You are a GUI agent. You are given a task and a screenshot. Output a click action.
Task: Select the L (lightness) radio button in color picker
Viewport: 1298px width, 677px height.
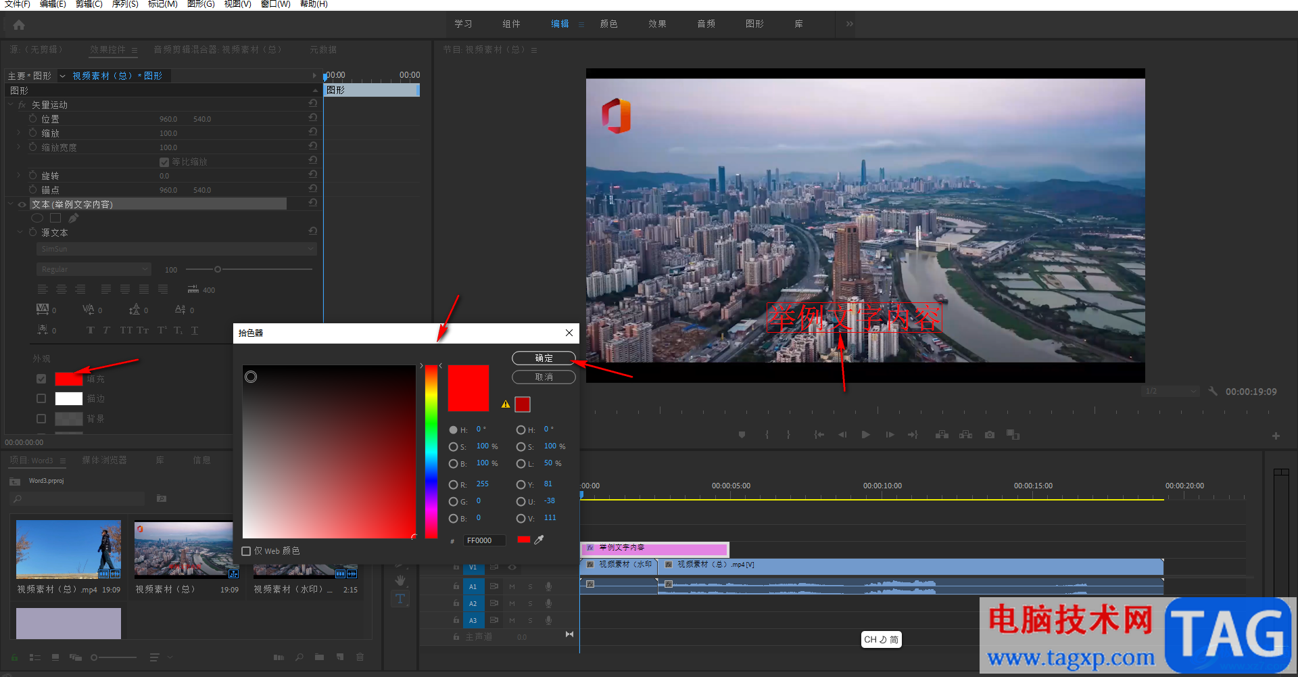pos(521,463)
